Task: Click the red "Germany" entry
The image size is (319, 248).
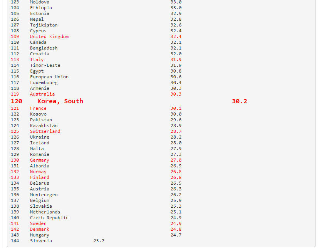Action: coord(40,160)
